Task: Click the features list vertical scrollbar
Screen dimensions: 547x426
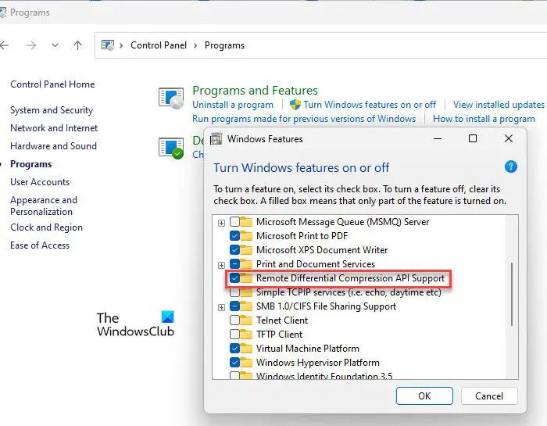Action: point(512,293)
